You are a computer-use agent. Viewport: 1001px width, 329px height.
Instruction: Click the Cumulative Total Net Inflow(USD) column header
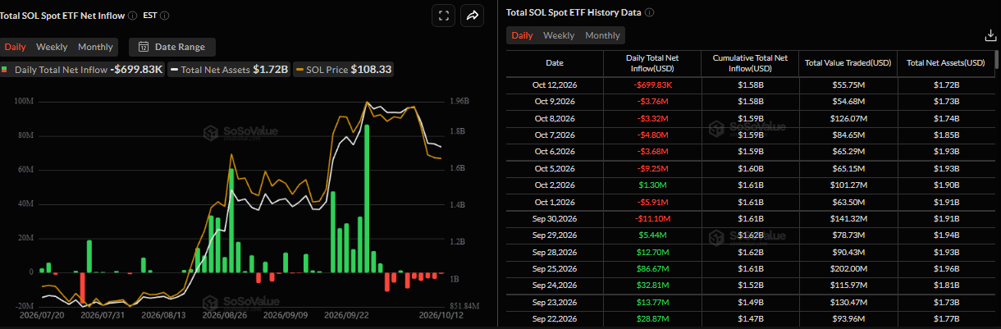tap(750, 63)
